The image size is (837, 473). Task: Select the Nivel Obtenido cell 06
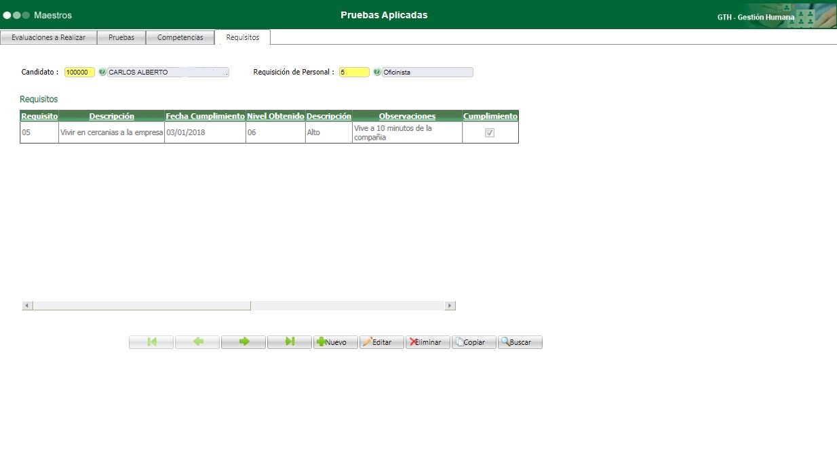click(275, 133)
